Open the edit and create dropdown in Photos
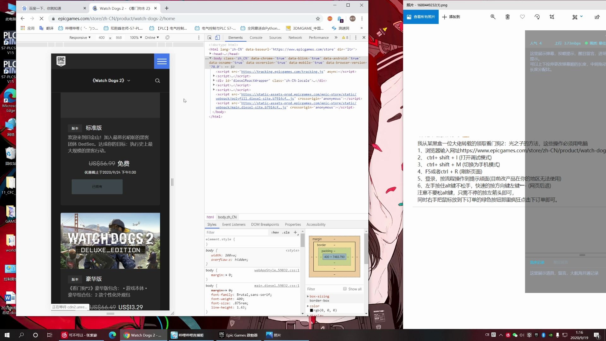This screenshot has width=606, height=341. coord(577,17)
